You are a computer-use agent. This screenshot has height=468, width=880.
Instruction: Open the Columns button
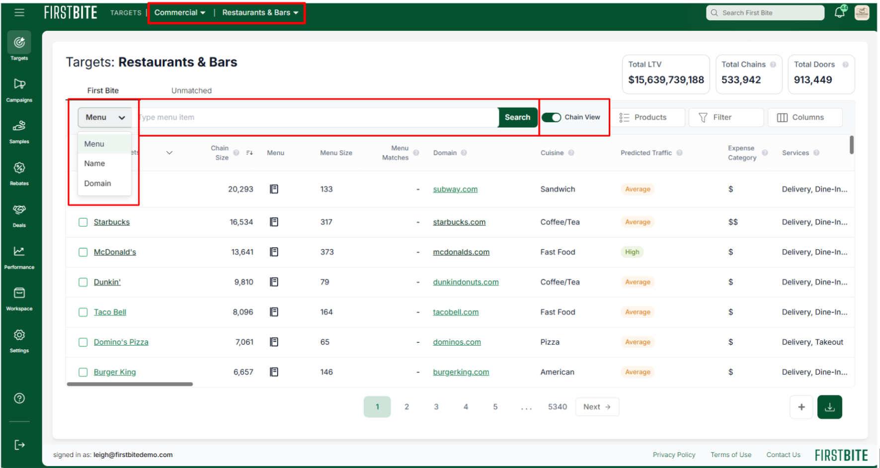pyautogui.click(x=805, y=117)
